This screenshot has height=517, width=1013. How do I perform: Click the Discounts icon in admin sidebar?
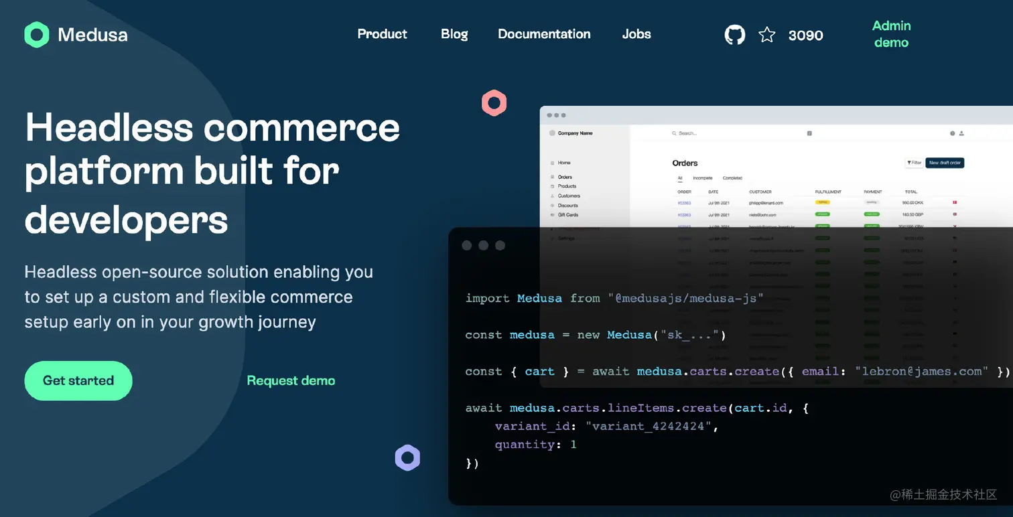pyautogui.click(x=552, y=206)
